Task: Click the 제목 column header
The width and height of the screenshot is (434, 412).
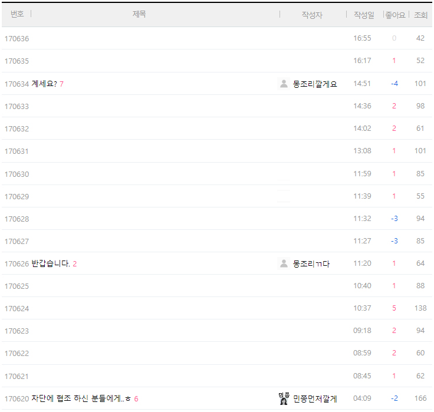Action: (x=139, y=14)
